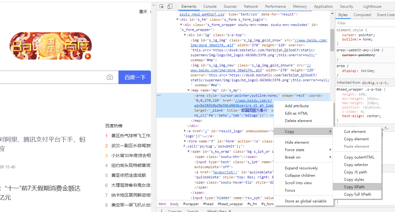Select Copy selector
The height and width of the screenshot is (212, 395).
357,165
